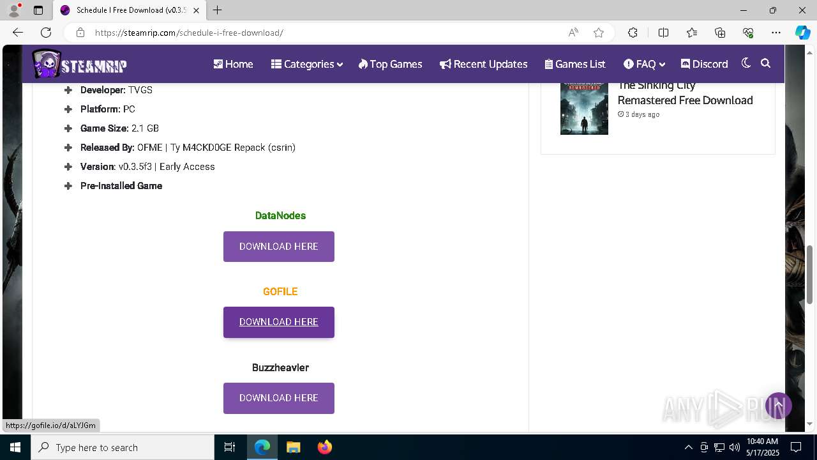Close the Schedule I tab

pos(197,10)
